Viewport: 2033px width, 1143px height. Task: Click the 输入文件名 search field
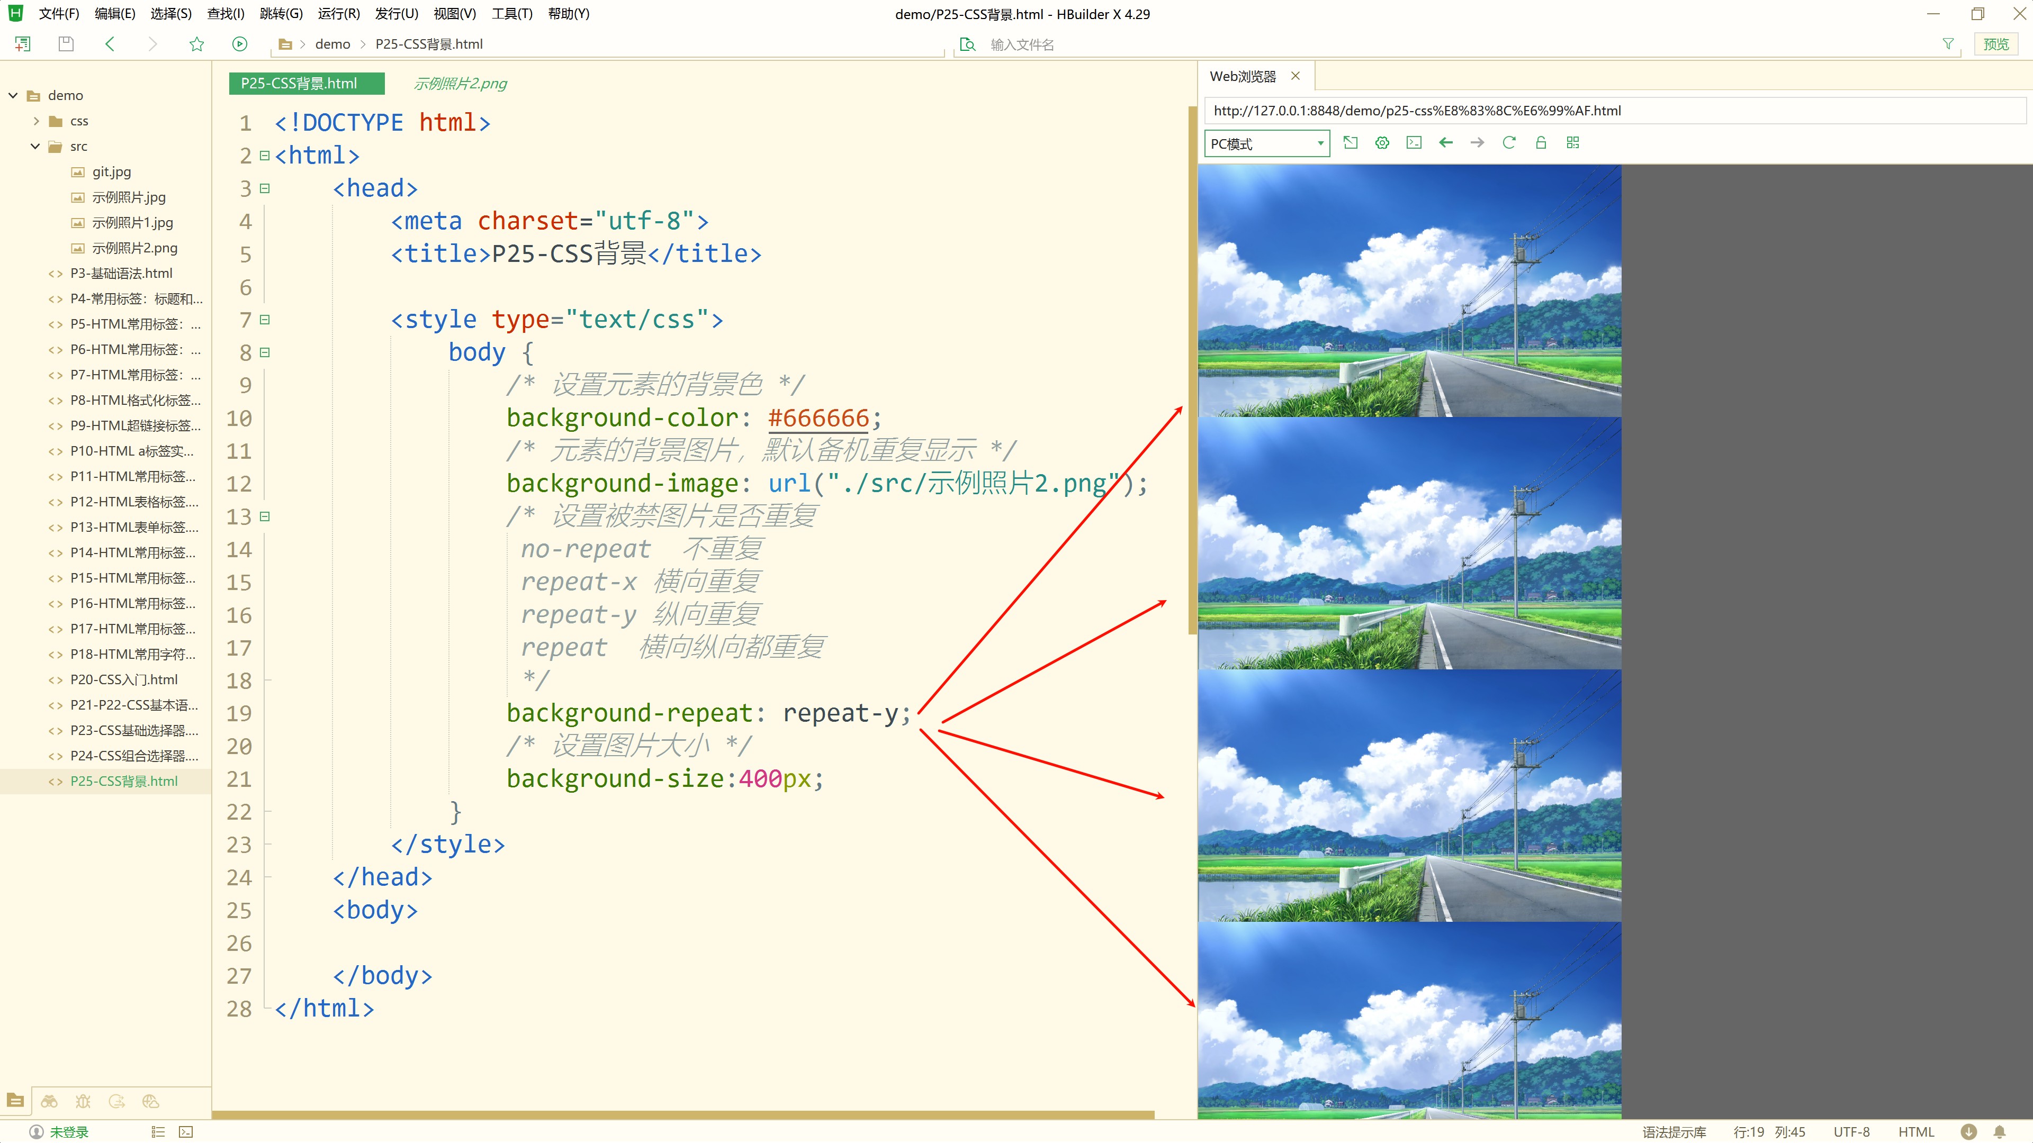[1022, 45]
